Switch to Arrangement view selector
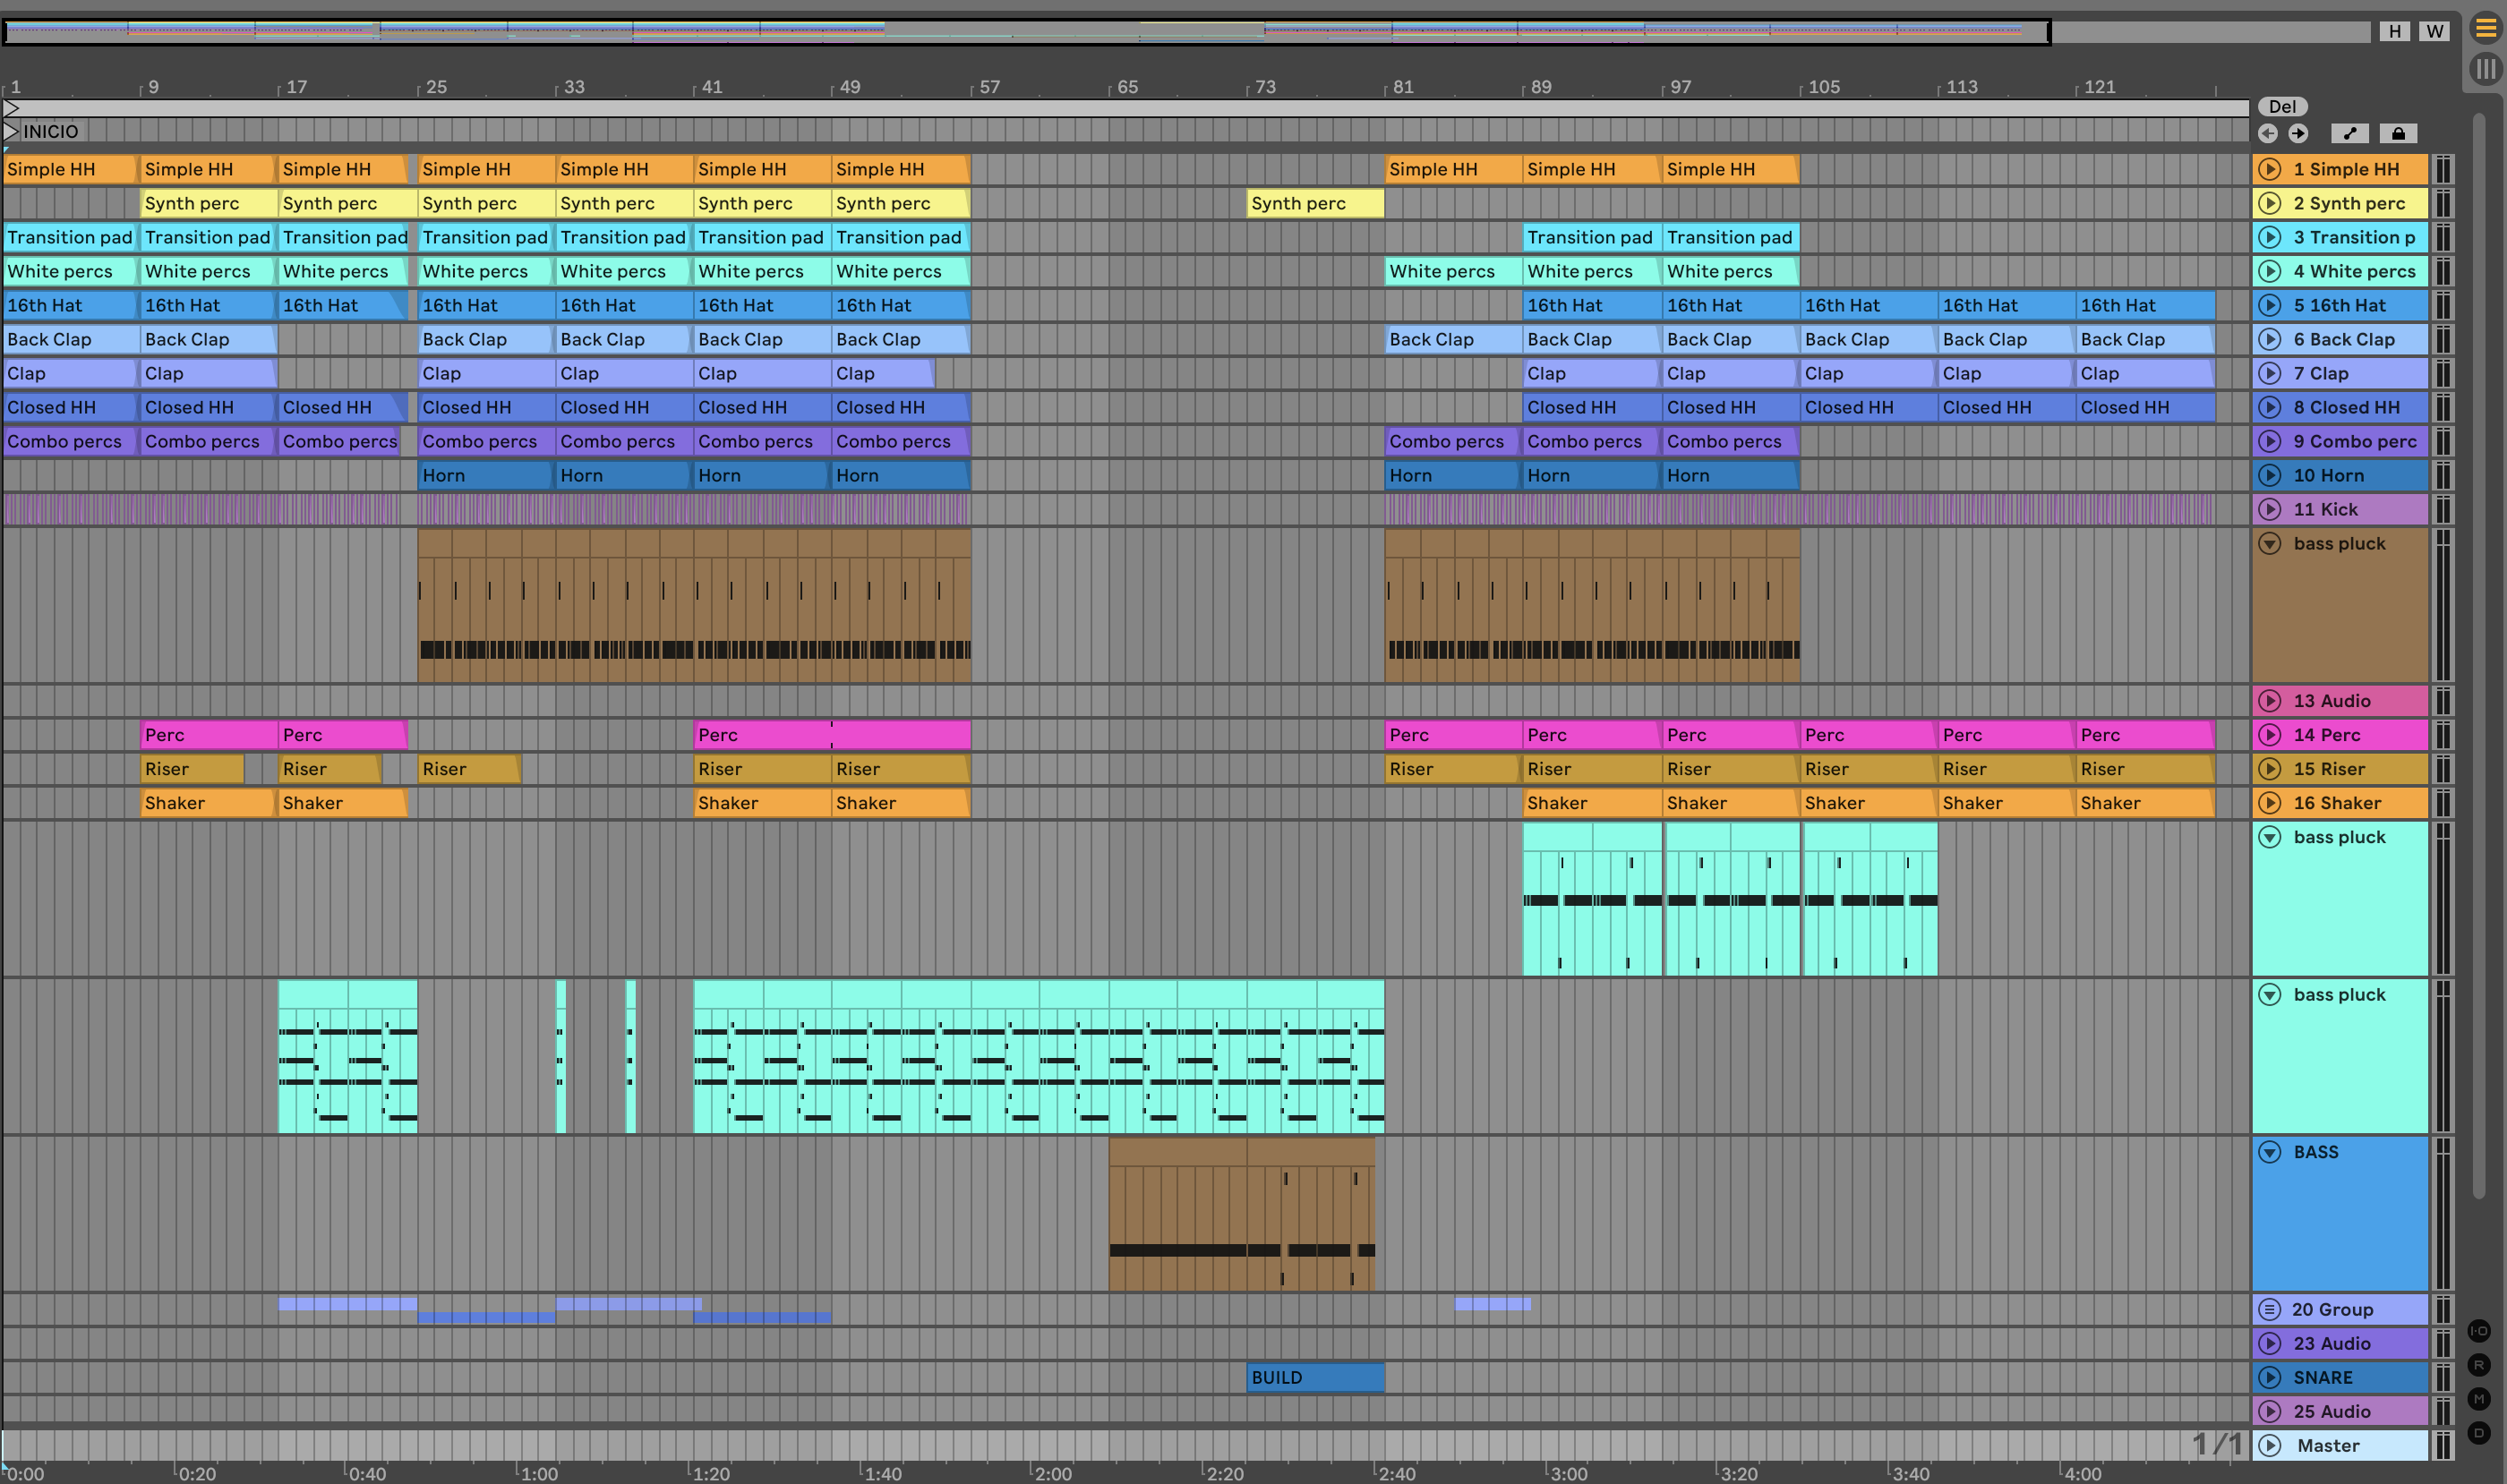Image resolution: width=2507 pixels, height=1484 pixels. (x=2485, y=29)
